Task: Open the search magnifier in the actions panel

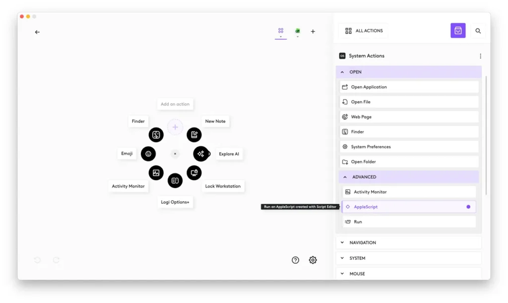Action: tap(478, 30)
